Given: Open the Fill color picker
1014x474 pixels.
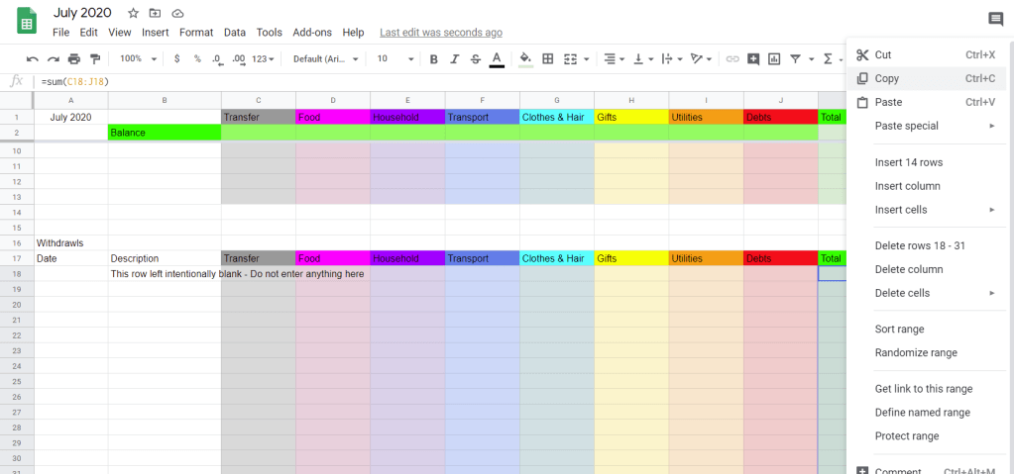Looking at the screenshot, I should click(x=525, y=59).
